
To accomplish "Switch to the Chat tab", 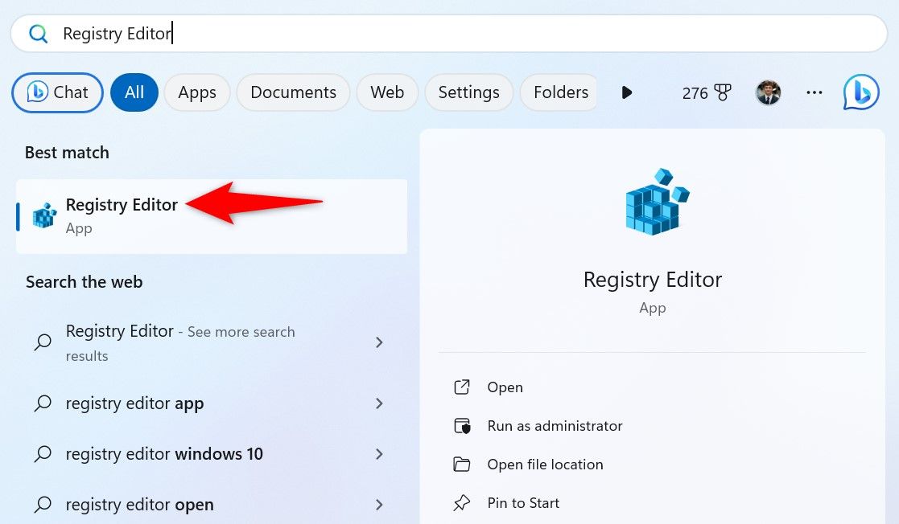I will point(57,92).
